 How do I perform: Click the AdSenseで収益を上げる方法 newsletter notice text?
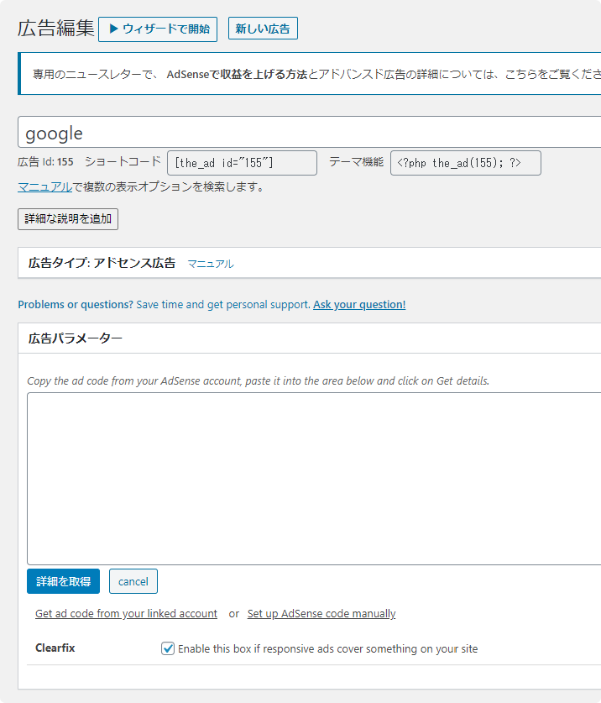pos(237,74)
